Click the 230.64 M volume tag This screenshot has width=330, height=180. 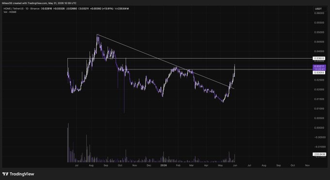pos(319,154)
